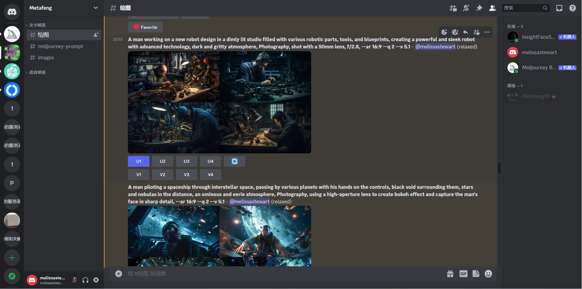Upscale image 4 with U4

click(211, 161)
